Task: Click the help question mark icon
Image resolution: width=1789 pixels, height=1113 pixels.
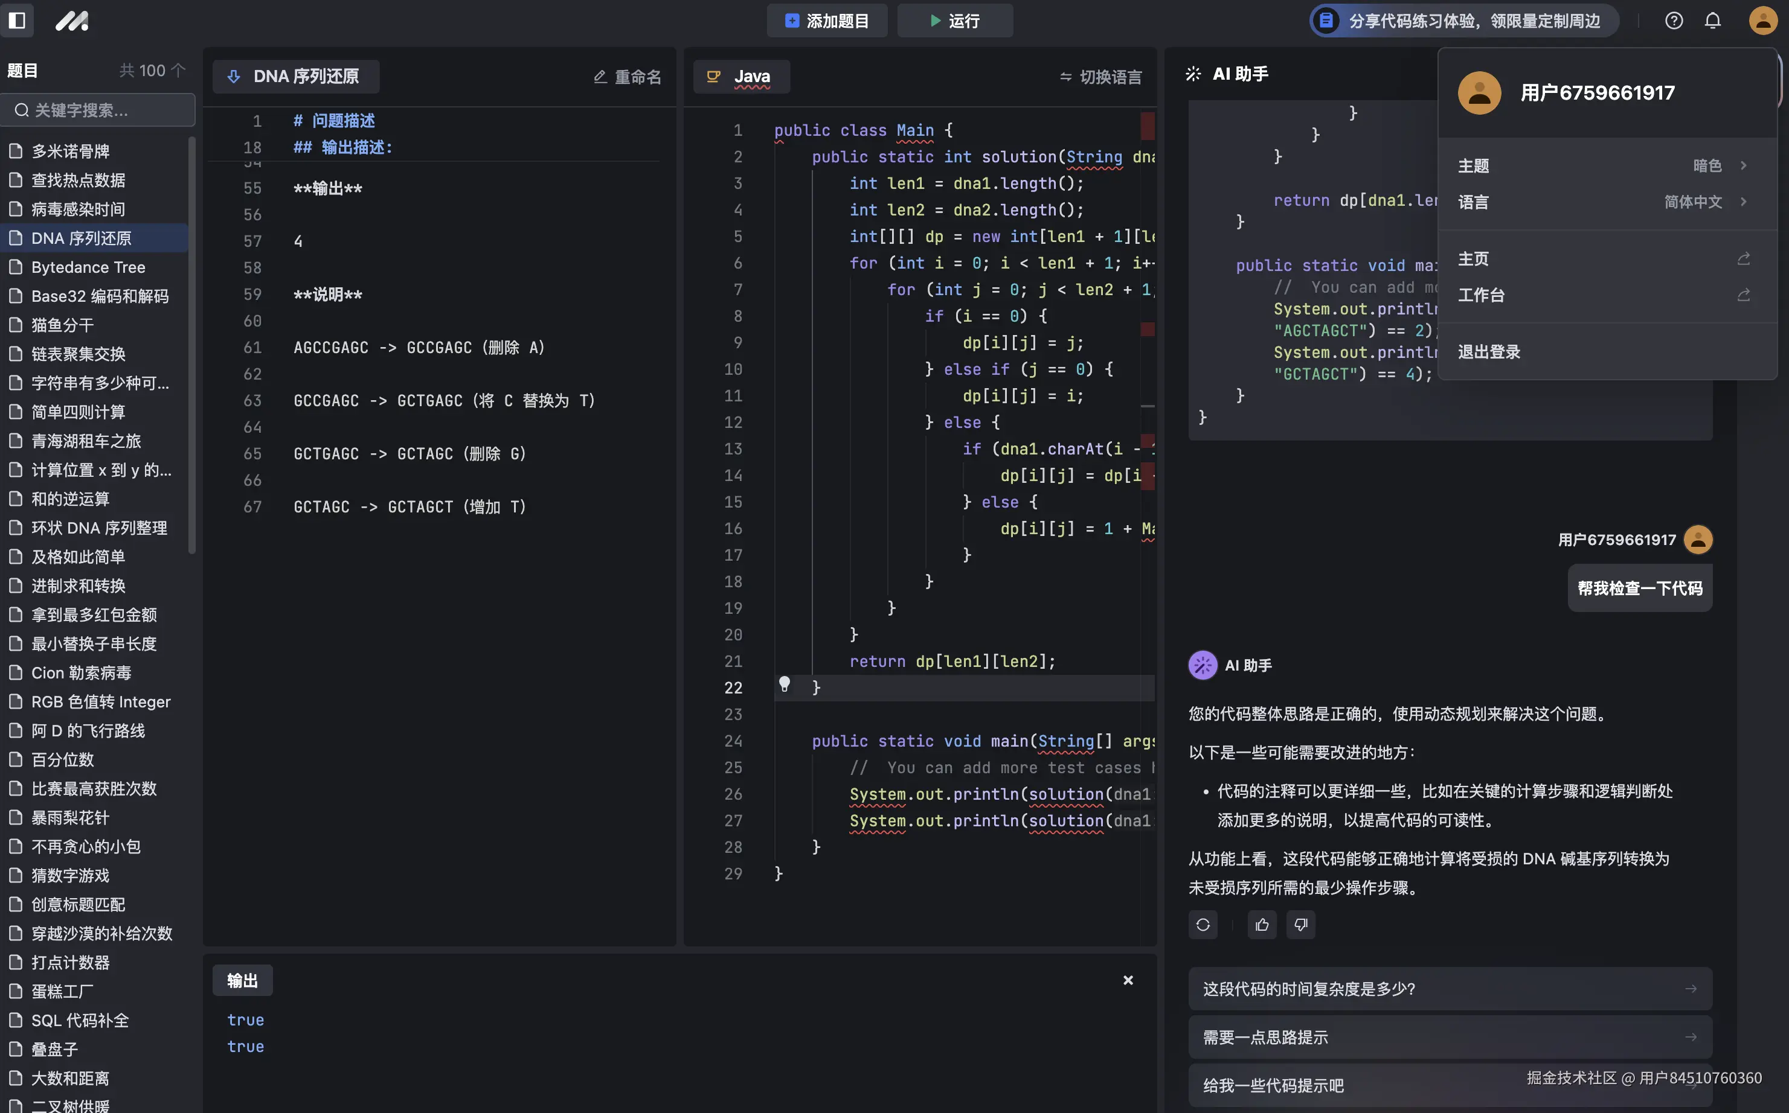Action: (x=1674, y=21)
